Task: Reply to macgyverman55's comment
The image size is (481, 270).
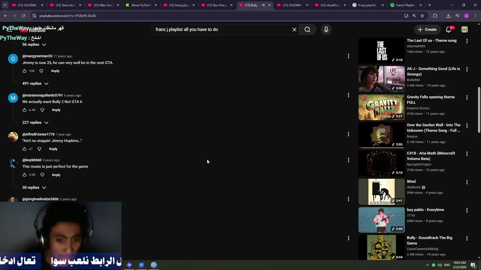Action: [x=55, y=71]
